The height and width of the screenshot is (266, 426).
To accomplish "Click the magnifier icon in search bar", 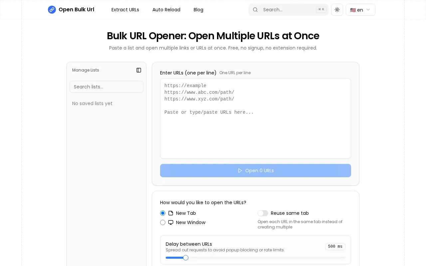I will tap(255, 10).
